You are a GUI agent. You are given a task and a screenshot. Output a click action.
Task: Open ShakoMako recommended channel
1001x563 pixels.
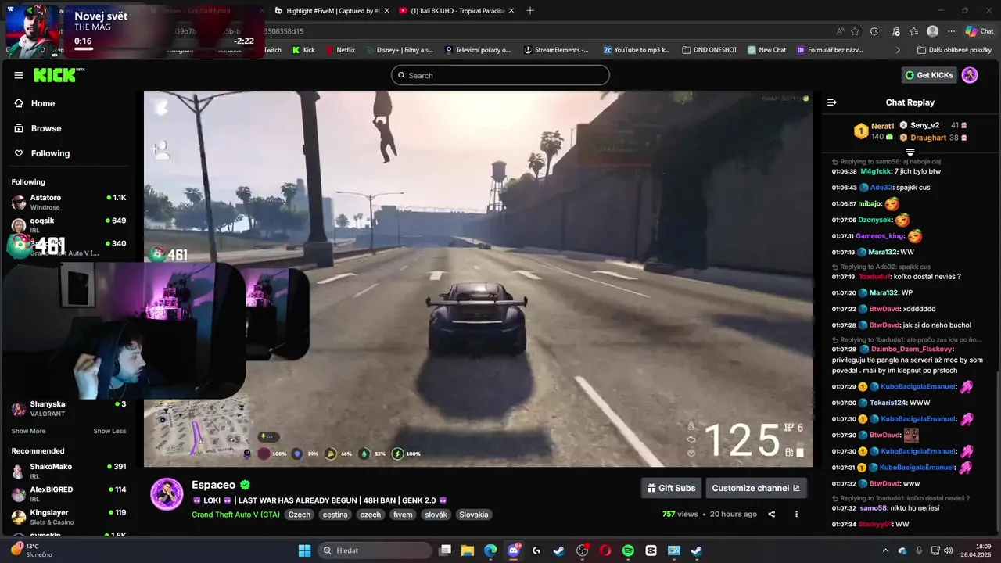click(x=69, y=471)
